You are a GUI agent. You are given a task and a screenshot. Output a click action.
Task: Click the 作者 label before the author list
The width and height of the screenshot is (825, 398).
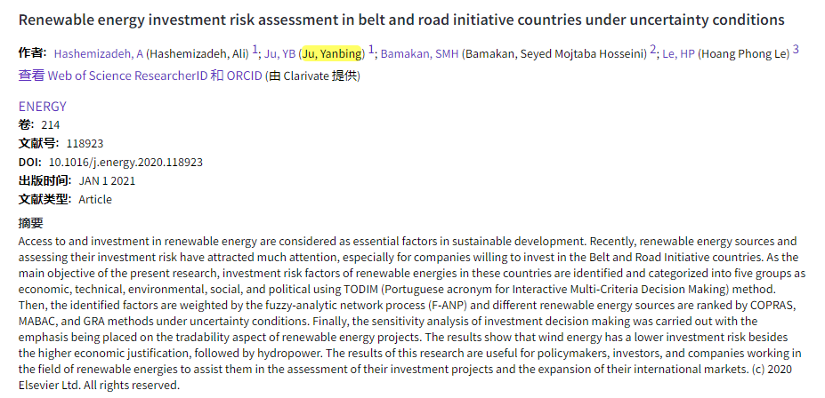click(32, 53)
